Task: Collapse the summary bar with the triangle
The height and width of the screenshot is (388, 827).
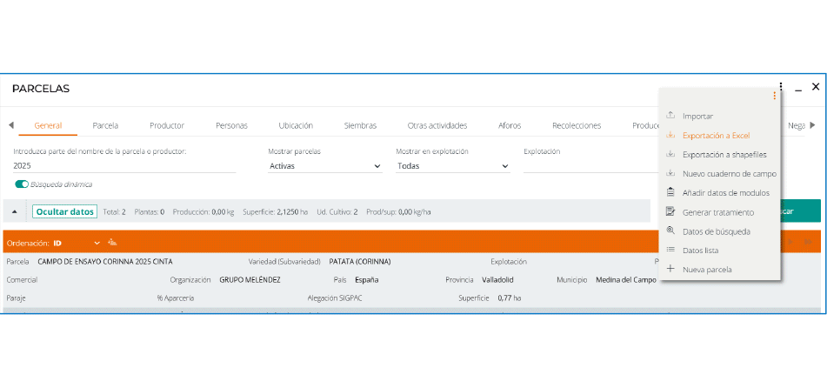Action: pos(15,211)
